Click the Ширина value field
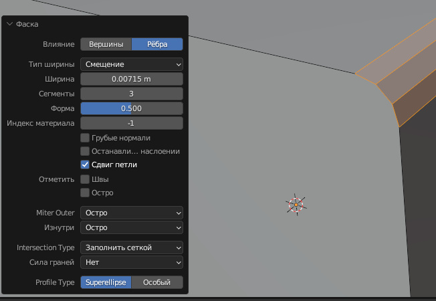436x301 pixels. [x=132, y=79]
